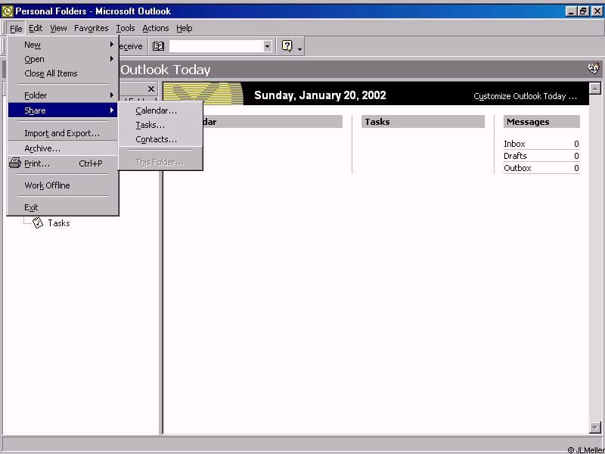Image resolution: width=605 pixels, height=454 pixels.
Task: Choose Exit from the File menu
Action: point(63,207)
